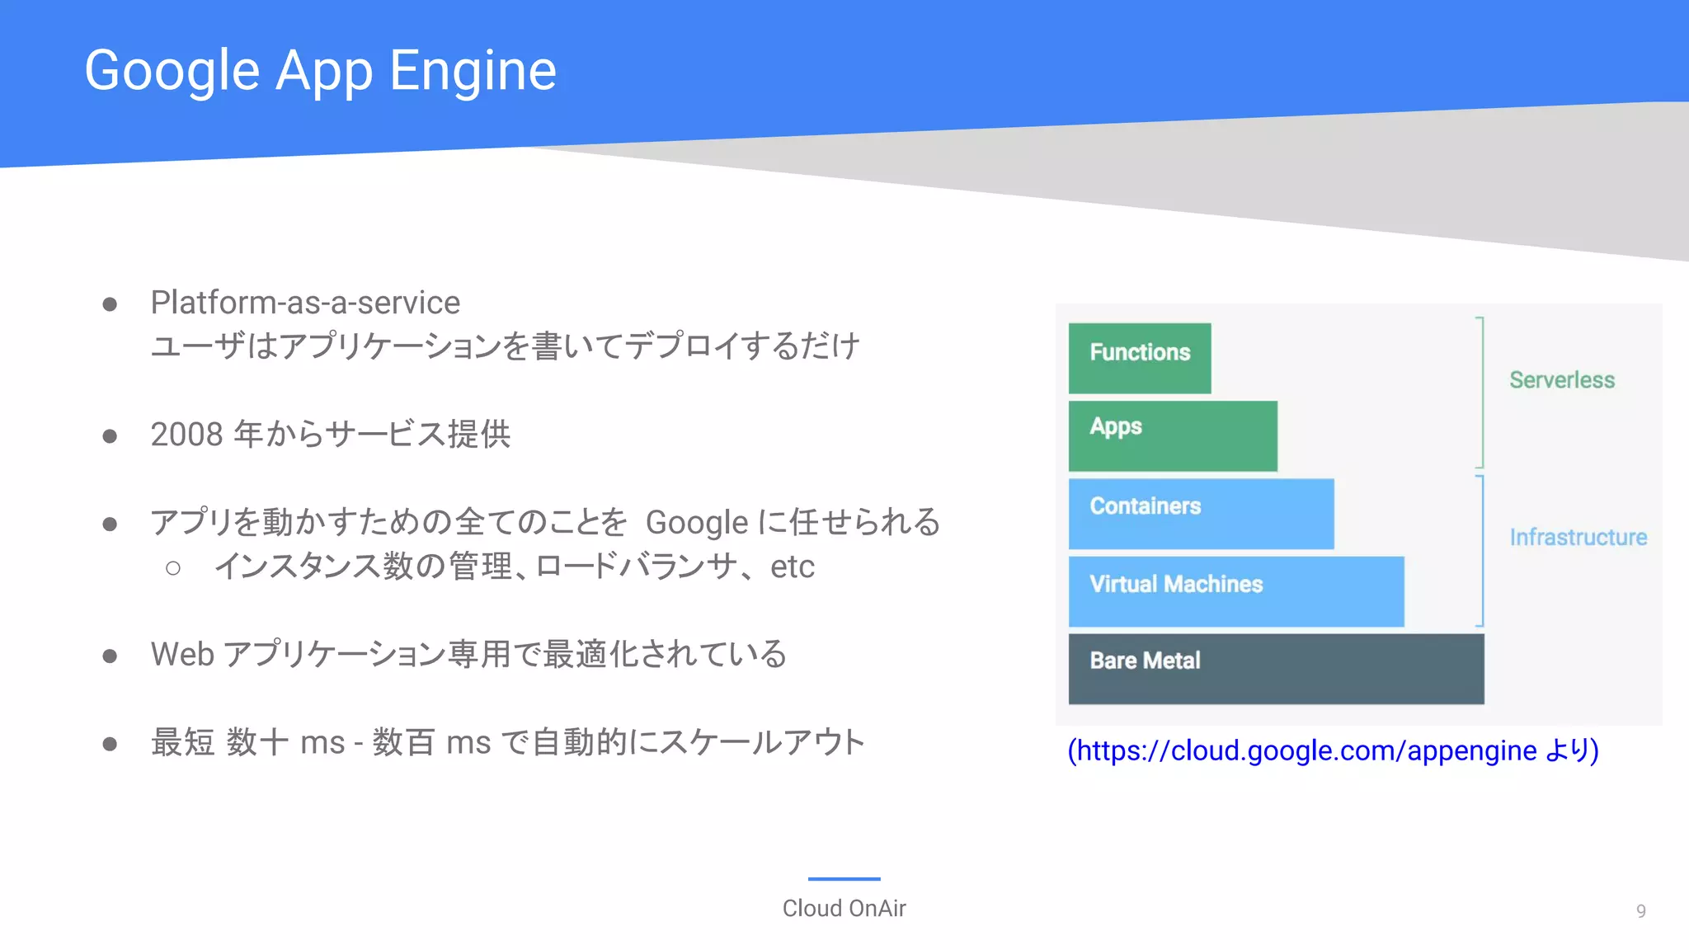Viewport: 1689px width, 950px height.
Task: Click the Virtual Machines block
Action: pyautogui.click(x=1236, y=591)
